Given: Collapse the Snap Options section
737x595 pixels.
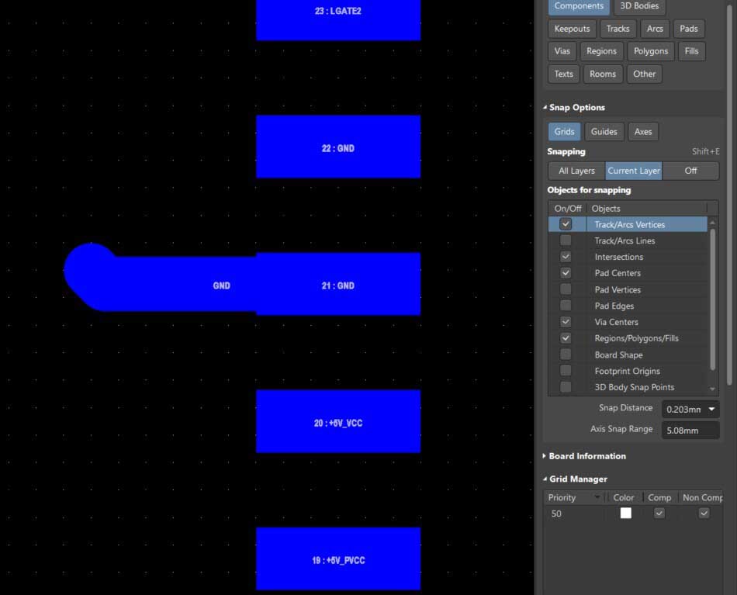Looking at the screenshot, I should pos(576,108).
